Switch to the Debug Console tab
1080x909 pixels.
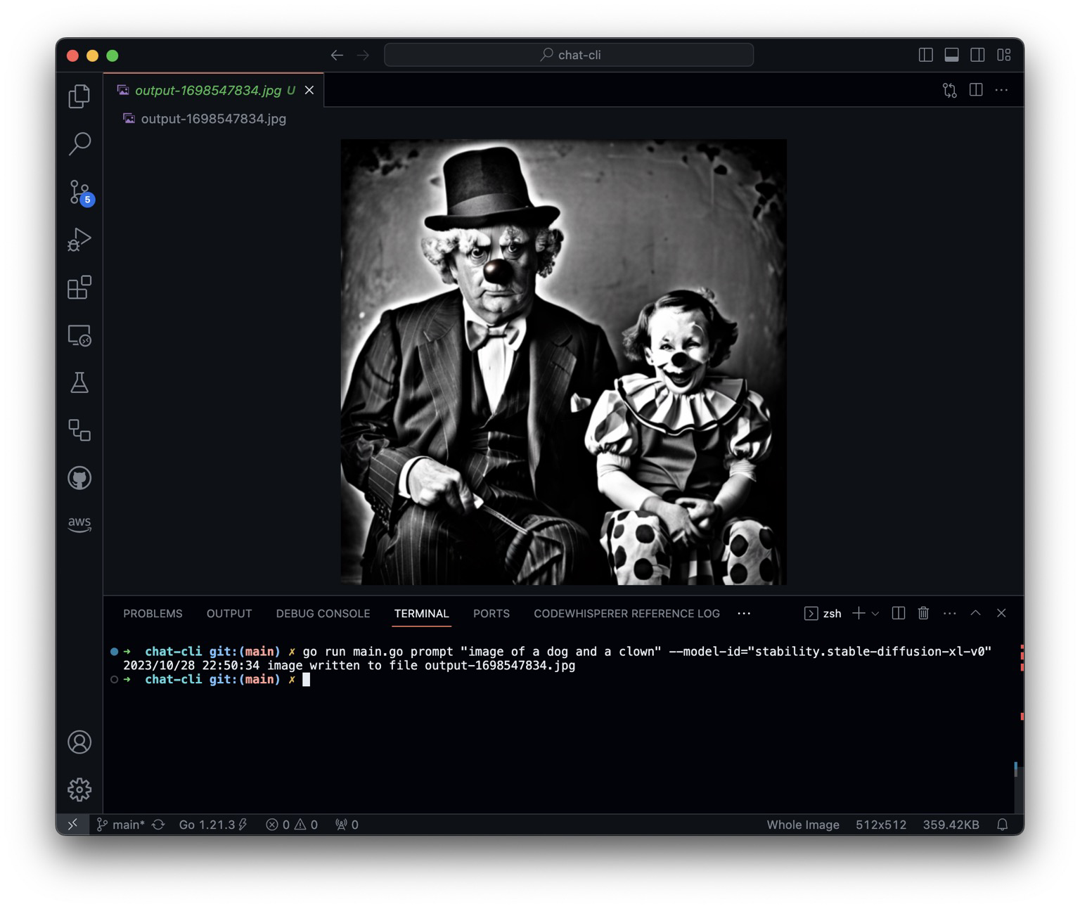[x=323, y=614]
